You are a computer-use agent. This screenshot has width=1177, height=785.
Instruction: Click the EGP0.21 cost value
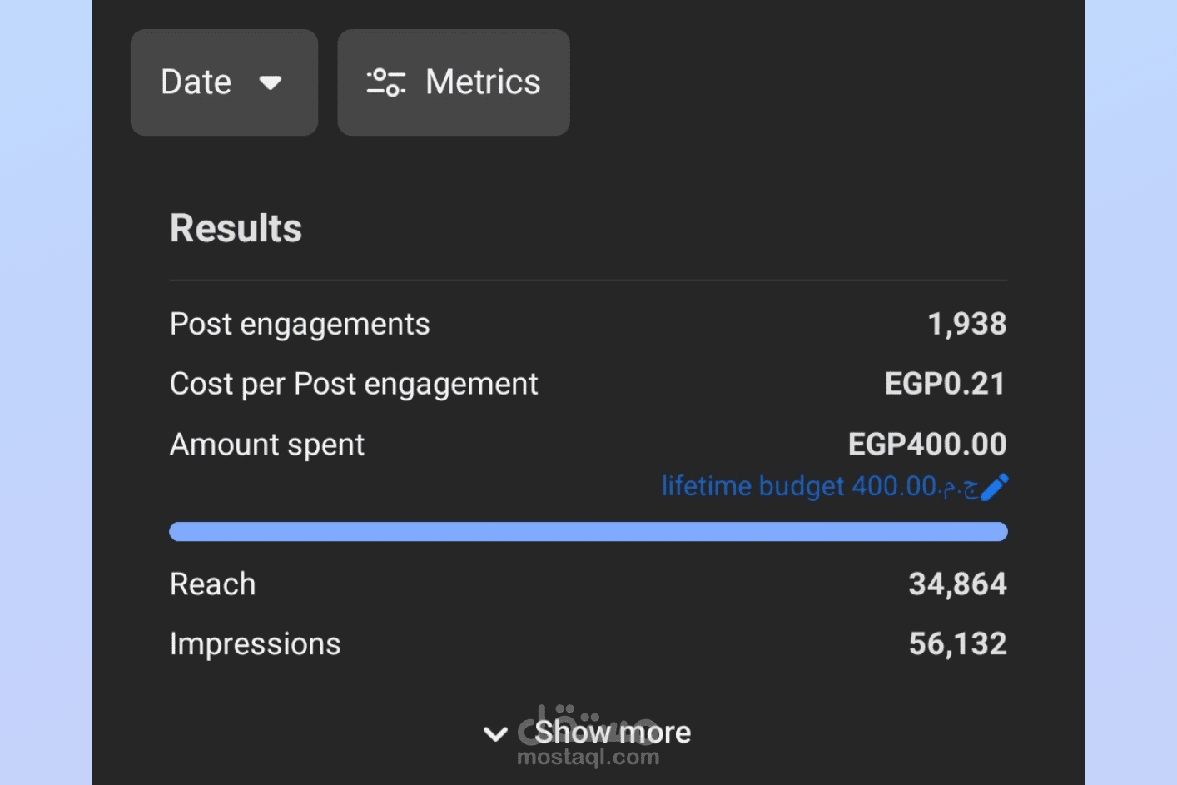click(x=945, y=384)
